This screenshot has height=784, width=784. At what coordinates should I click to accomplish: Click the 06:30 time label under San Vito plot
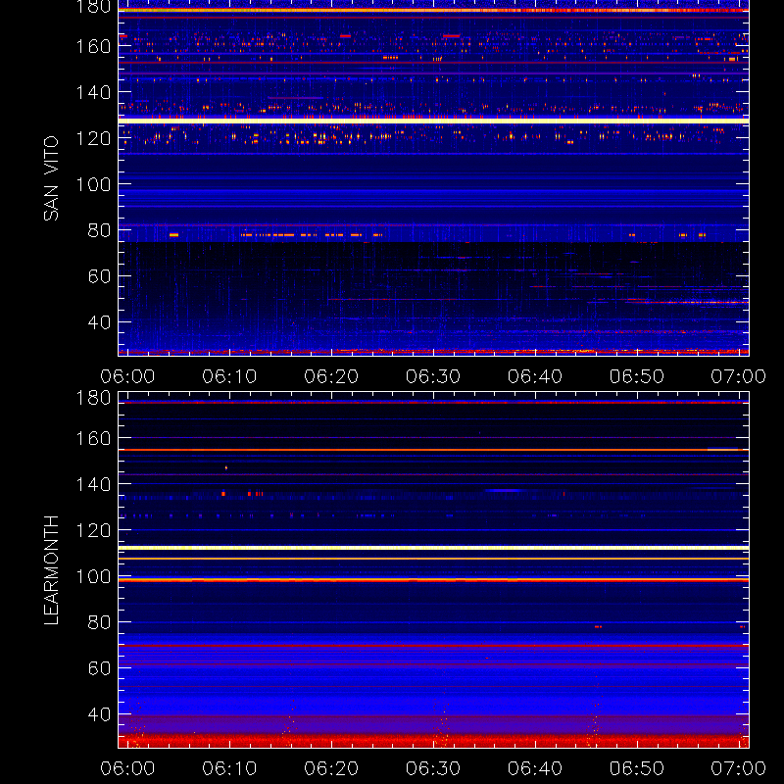pyautogui.click(x=433, y=376)
